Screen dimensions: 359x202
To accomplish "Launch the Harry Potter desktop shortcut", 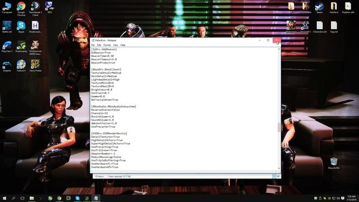I will [x=35, y=66].
